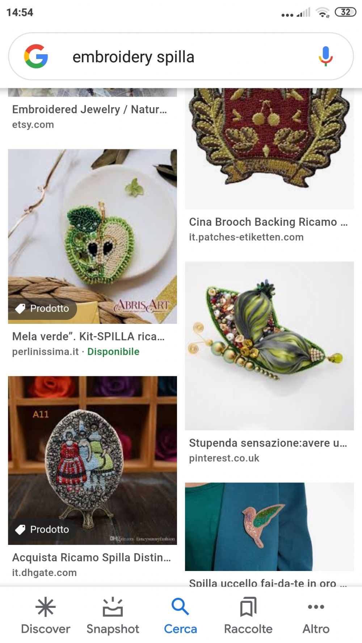
Task: Open "Stupenda sensazione" Pinterest result title
Action: [268, 443]
